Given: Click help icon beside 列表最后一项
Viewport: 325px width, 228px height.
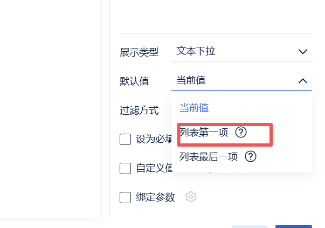Looking at the screenshot, I should point(250,157).
